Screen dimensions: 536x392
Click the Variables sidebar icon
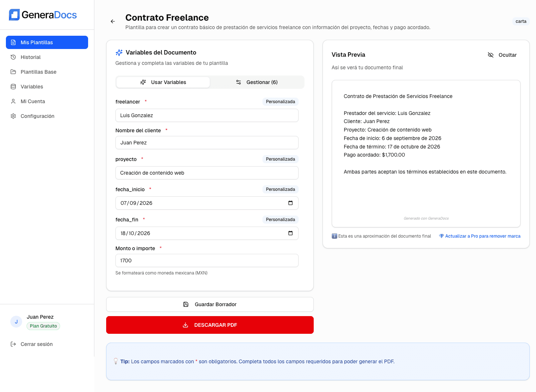pos(13,87)
